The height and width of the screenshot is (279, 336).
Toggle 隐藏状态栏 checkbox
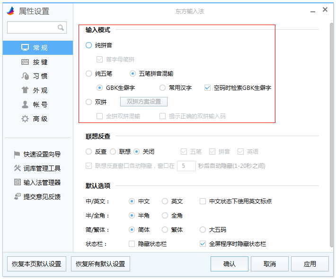132,244
